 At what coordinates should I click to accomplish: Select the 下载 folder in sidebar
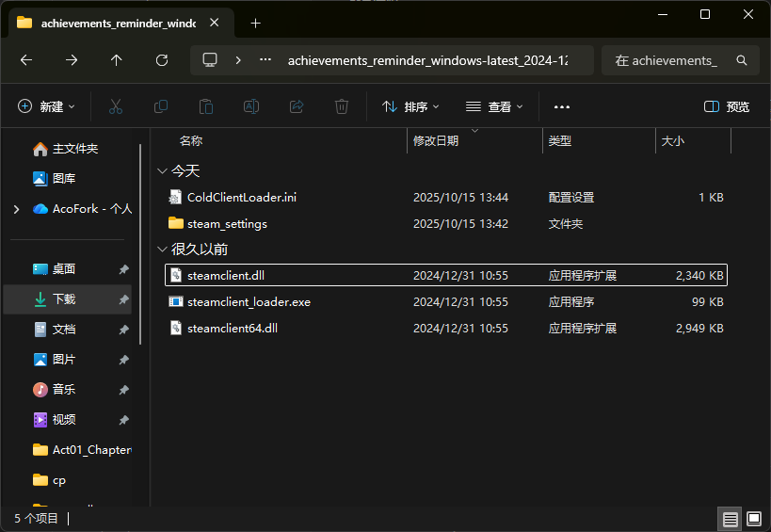click(64, 299)
